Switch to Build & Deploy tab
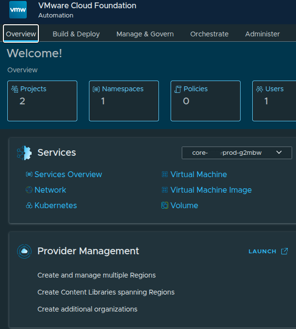 [76, 34]
